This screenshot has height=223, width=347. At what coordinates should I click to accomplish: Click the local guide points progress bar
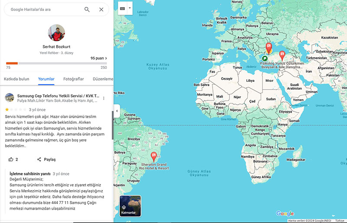(56, 63)
